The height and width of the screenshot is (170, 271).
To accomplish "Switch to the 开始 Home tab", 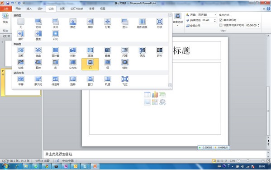I will point(18,9).
